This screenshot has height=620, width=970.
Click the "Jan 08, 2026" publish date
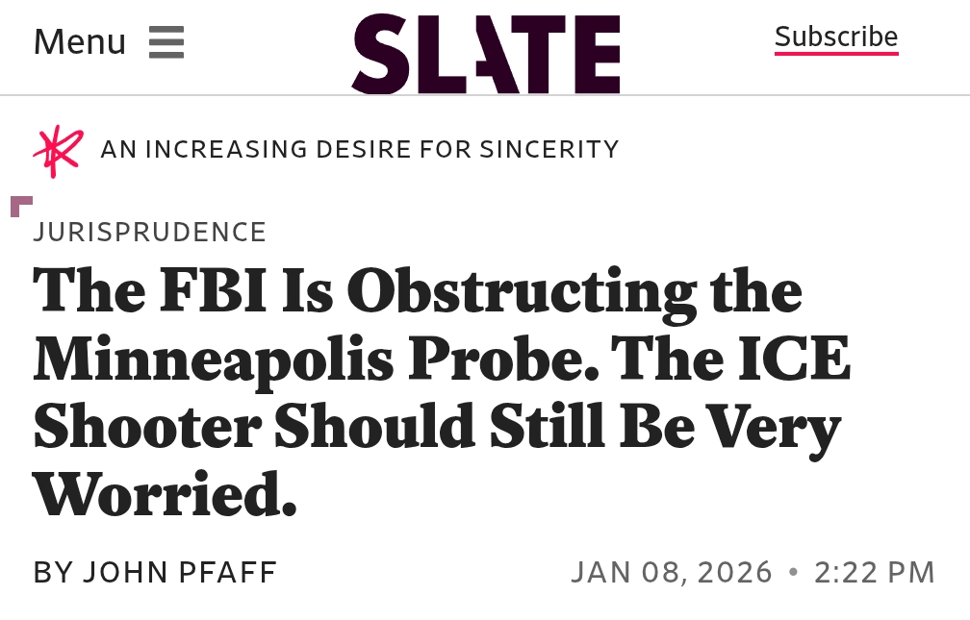(x=672, y=573)
